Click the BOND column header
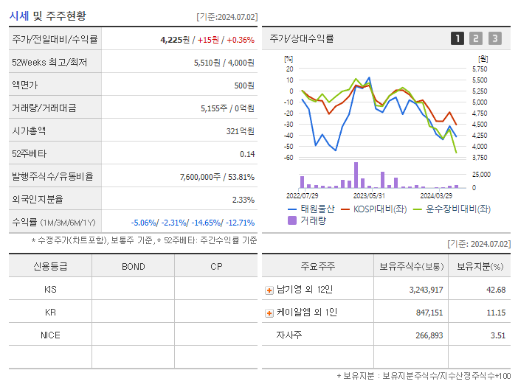The height and width of the screenshot is (387, 518). coord(133,267)
